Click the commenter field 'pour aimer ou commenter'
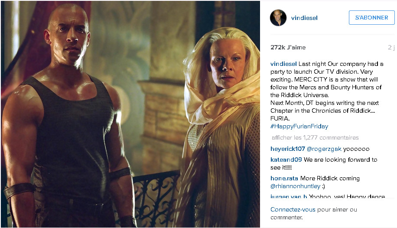The image size is (397, 228). (314, 213)
